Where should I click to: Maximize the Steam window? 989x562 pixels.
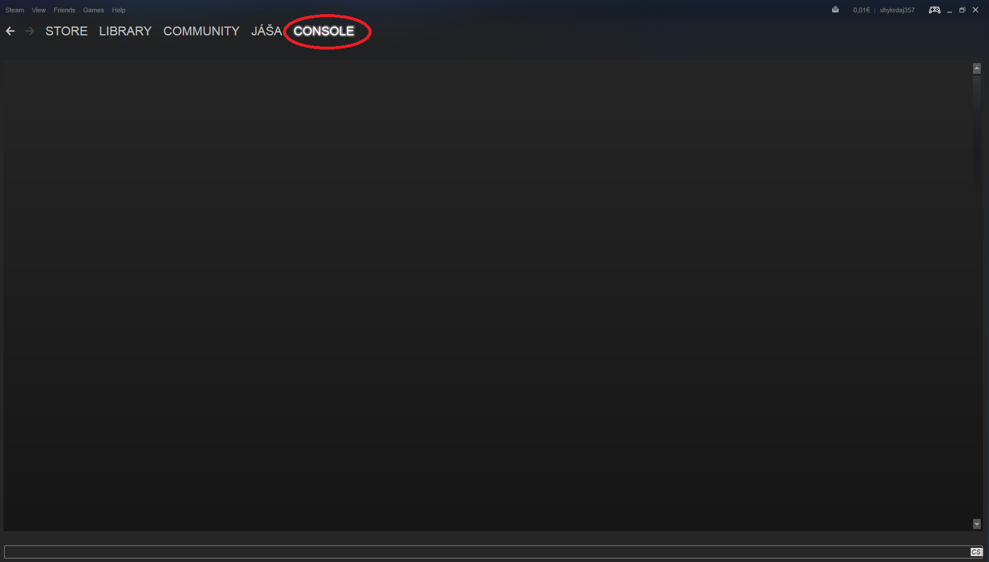click(962, 10)
